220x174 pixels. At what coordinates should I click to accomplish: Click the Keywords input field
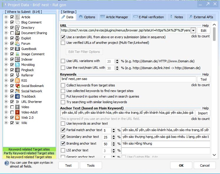[128, 79]
